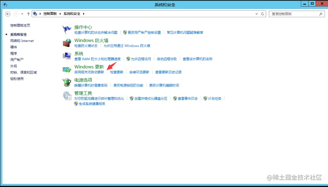Screen dimensions: 328x187
Task: Select 用户帐户 in the sidebar
Action: (x=17, y=59)
